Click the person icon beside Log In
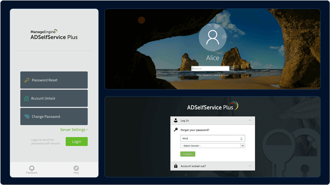The image size is (330, 185). [176, 120]
